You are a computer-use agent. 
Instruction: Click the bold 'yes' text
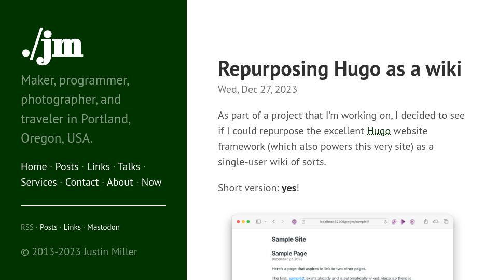(289, 188)
